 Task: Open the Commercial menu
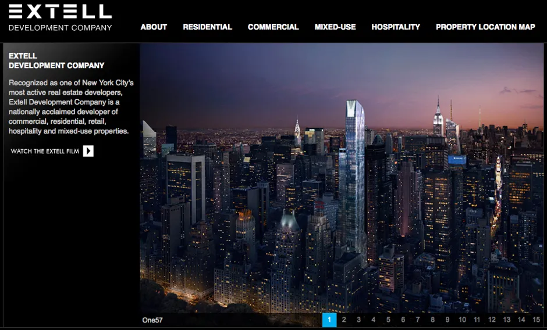pos(273,27)
